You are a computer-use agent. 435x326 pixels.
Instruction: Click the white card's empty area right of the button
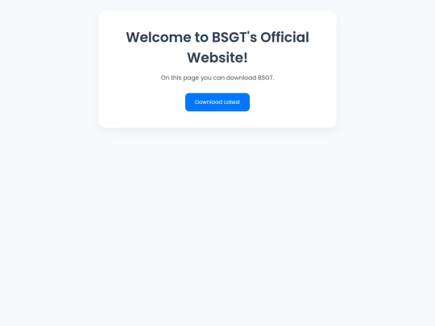292,102
